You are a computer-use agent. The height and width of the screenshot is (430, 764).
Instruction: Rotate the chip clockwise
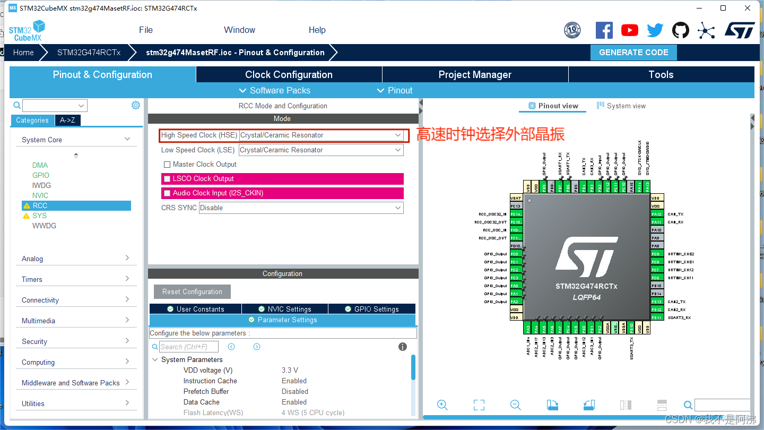(x=552, y=405)
